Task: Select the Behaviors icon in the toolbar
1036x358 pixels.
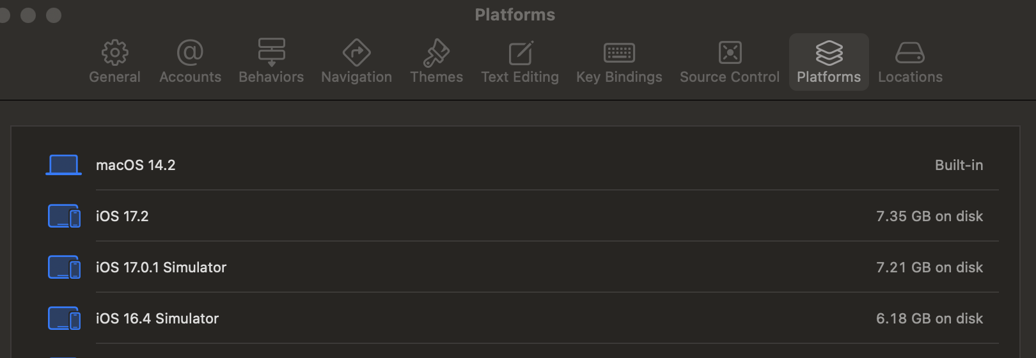Action: (x=271, y=52)
